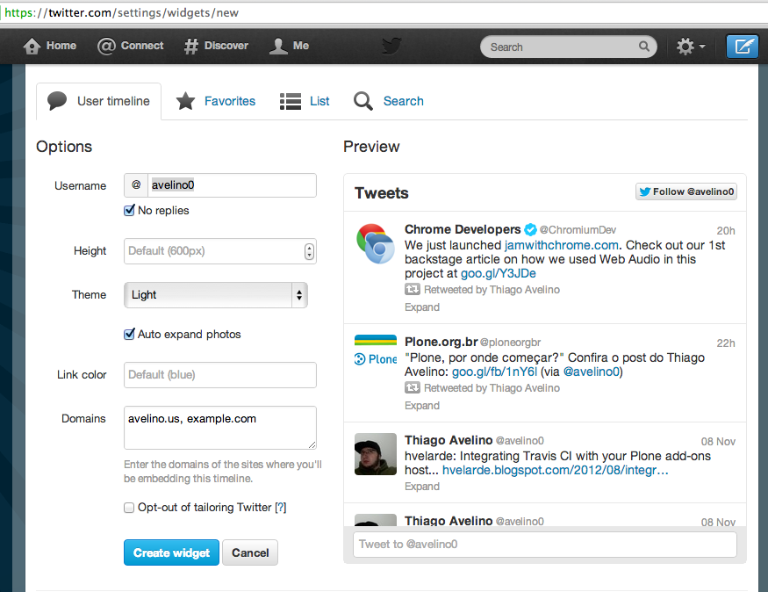Toggle Auto expand photos checkbox
The width and height of the screenshot is (768, 592).
pos(129,335)
